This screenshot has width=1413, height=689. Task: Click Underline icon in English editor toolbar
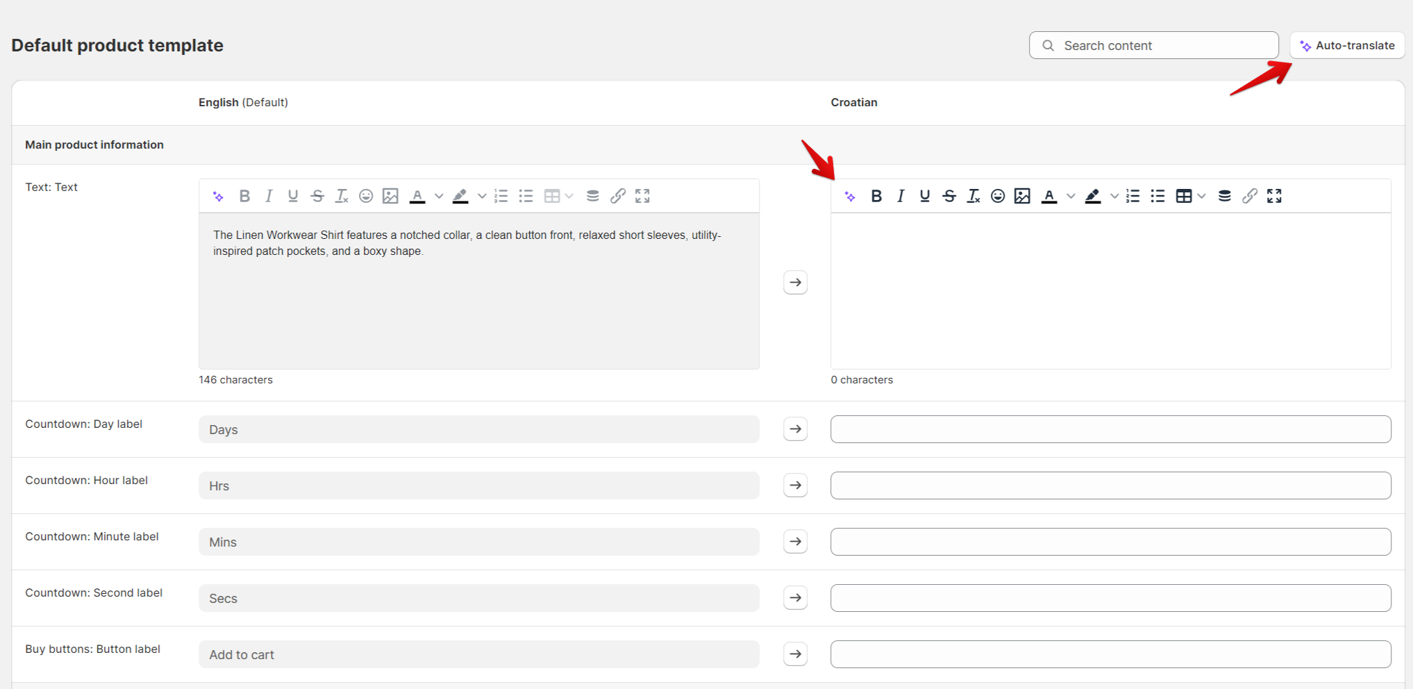click(293, 197)
